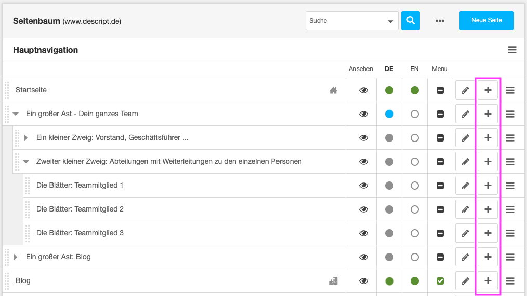
Task: Click the home icon in Startseite row
Action: (333, 90)
